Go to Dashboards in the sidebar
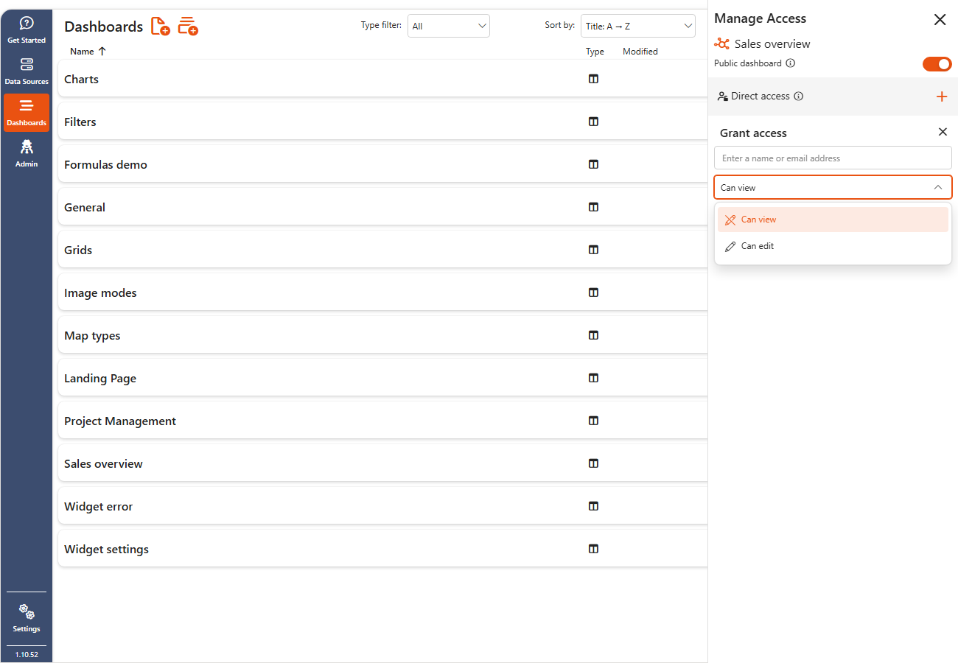 pyautogui.click(x=27, y=113)
